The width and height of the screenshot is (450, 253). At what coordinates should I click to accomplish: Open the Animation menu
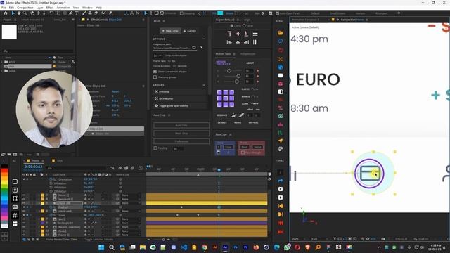pos(63,8)
